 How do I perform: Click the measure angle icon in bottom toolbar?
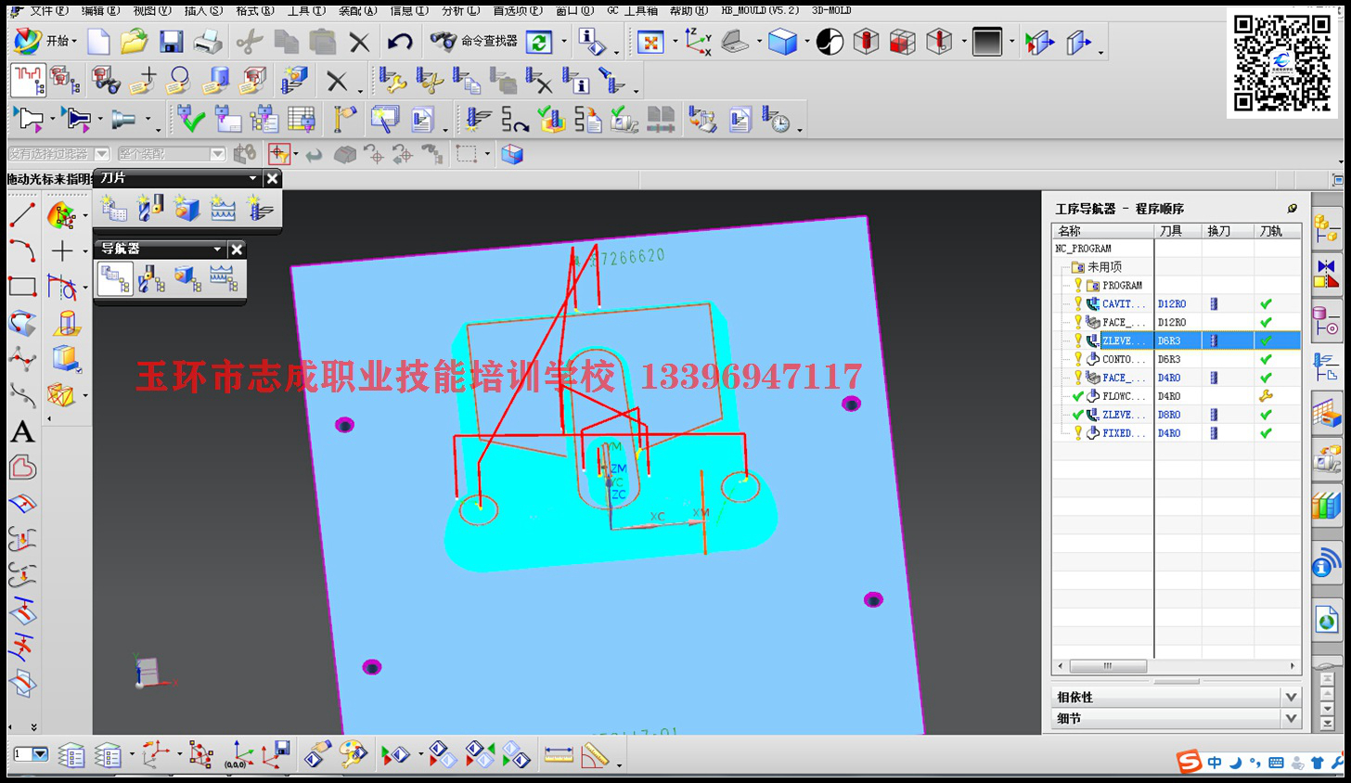pyautogui.click(x=595, y=755)
